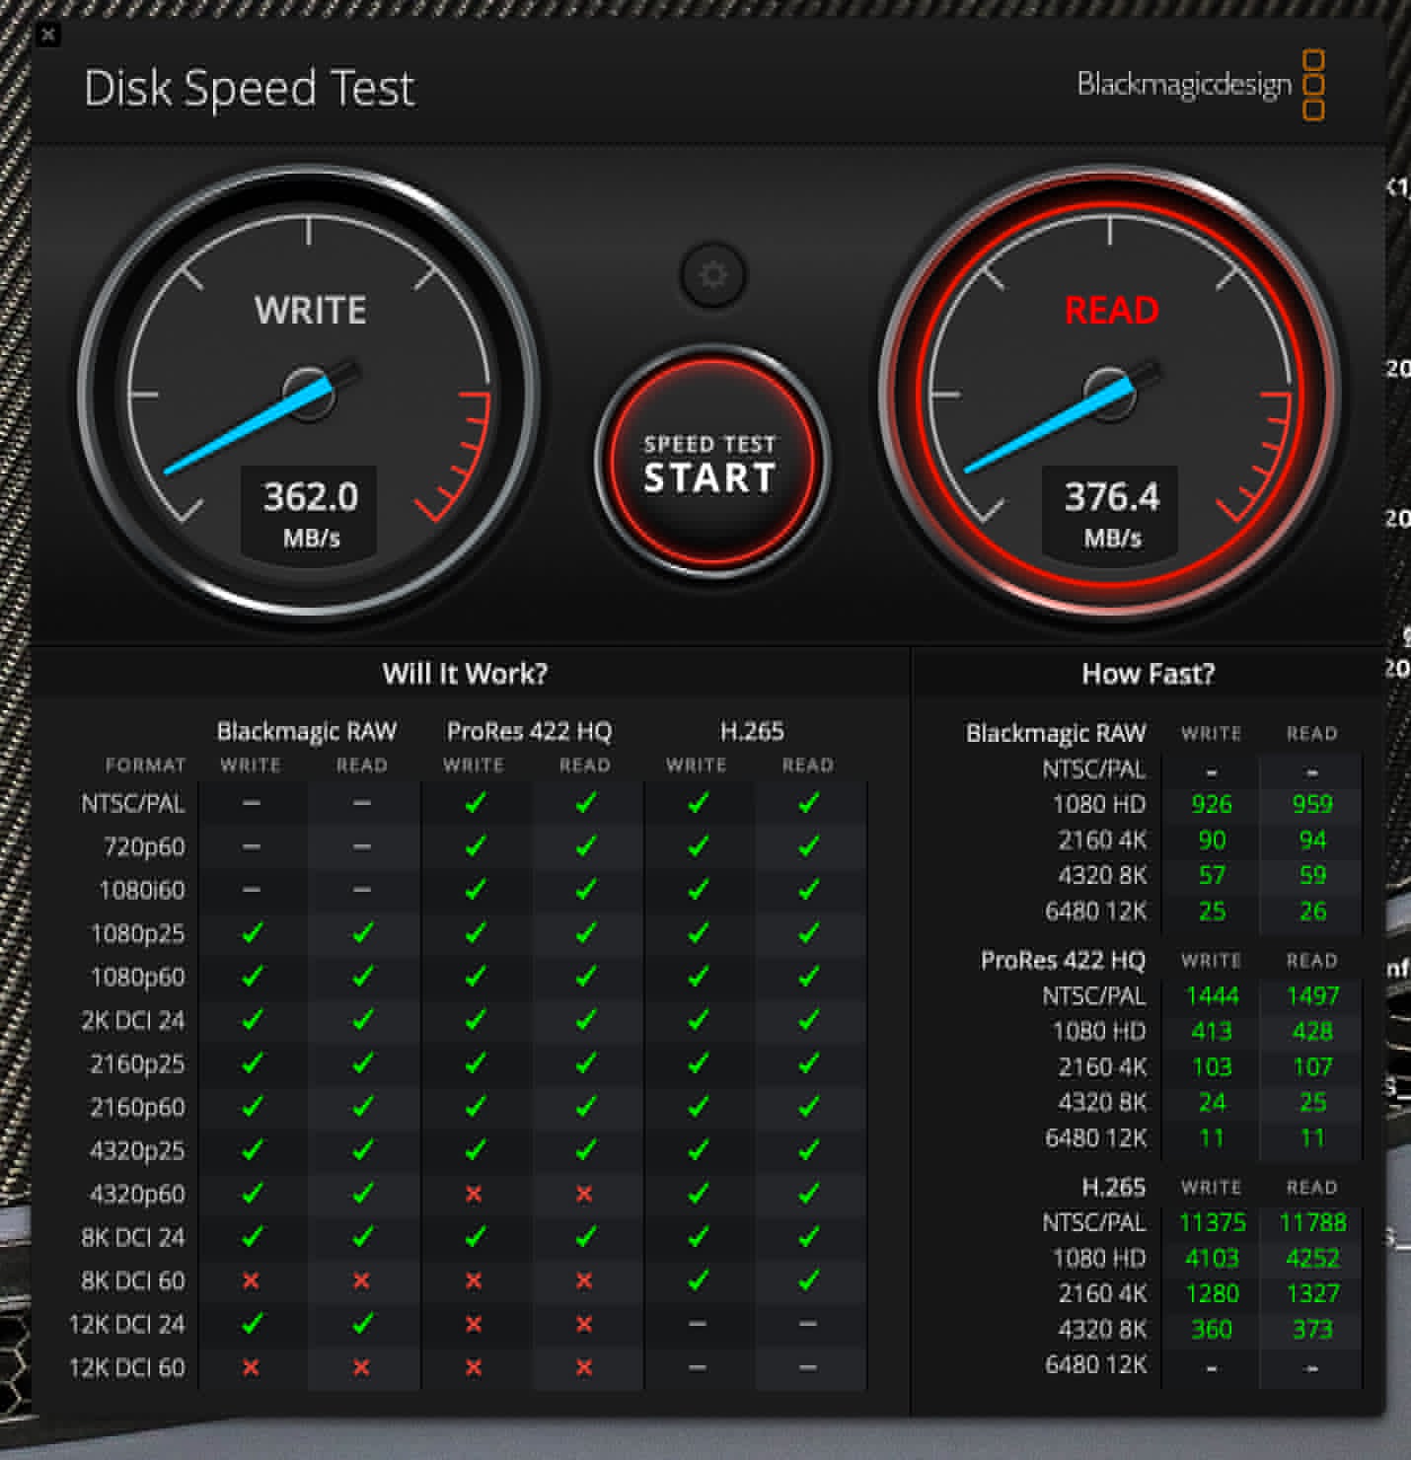Click H.265 write checkmark for 8K DCI 60
Image resolution: width=1411 pixels, height=1460 pixels.
point(698,1279)
